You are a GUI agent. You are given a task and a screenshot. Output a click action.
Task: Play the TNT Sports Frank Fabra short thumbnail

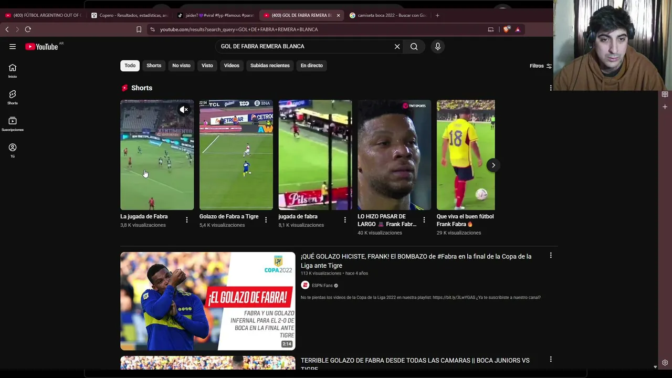[x=394, y=155]
